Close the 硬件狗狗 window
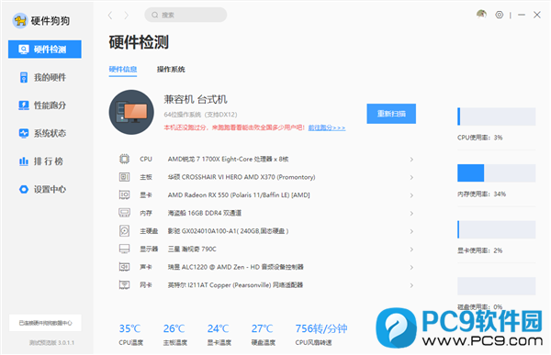This screenshot has height=355, width=551. tap(537, 15)
